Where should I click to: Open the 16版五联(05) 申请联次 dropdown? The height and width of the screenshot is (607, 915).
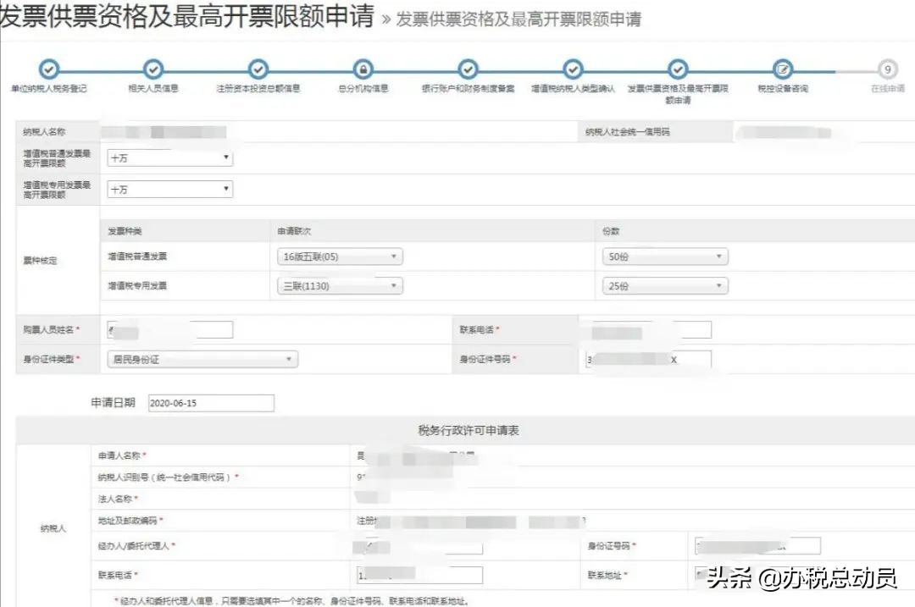point(338,256)
